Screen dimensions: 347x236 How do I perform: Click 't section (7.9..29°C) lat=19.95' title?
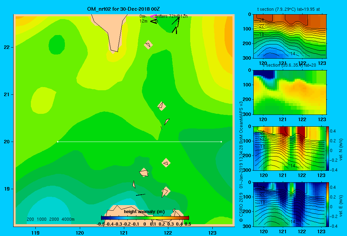(288, 9)
